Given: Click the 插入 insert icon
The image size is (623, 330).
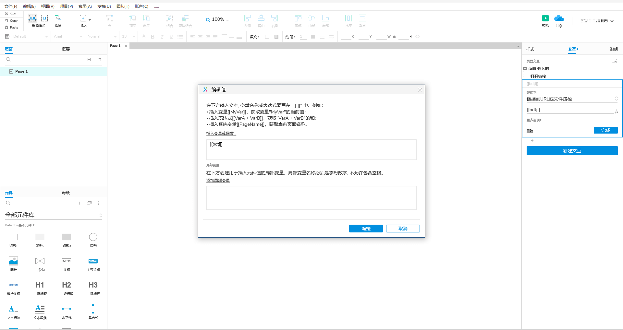Looking at the screenshot, I should pos(83,18).
